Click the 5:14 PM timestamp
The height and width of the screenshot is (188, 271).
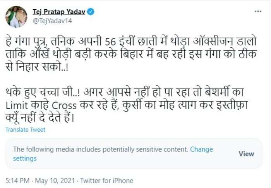[x=17, y=181]
